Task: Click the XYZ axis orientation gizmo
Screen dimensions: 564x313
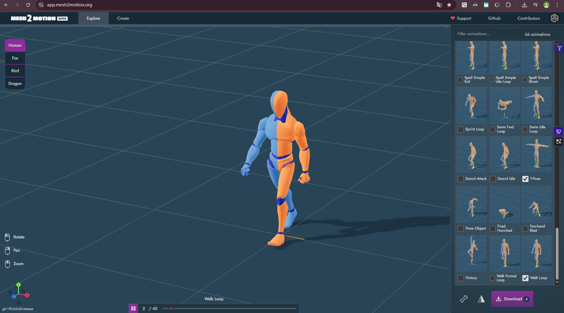Action: point(19,292)
